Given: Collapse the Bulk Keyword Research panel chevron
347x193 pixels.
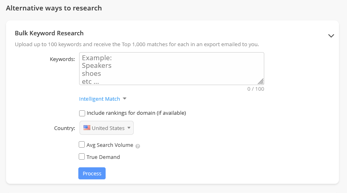Looking at the screenshot, I should click(331, 36).
